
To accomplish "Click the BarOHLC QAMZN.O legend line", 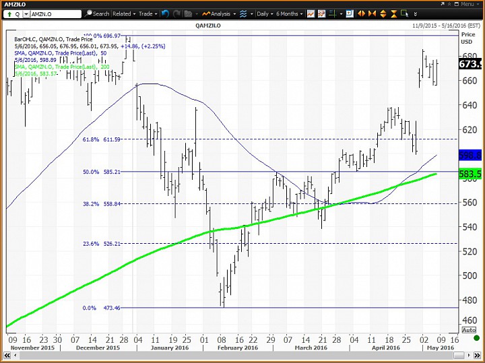I will point(53,39).
